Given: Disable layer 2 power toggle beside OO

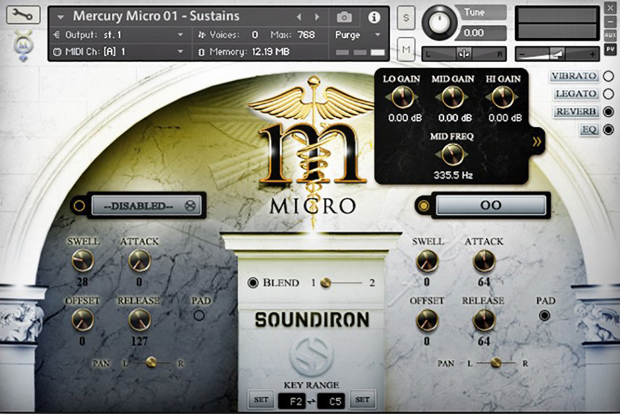Looking at the screenshot, I should [423, 206].
